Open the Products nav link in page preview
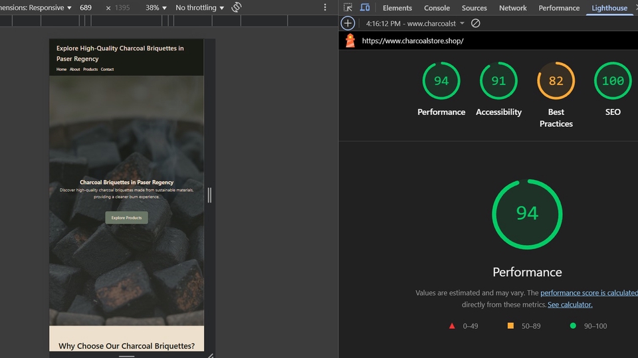Viewport: 638px width, 358px height. click(x=90, y=69)
